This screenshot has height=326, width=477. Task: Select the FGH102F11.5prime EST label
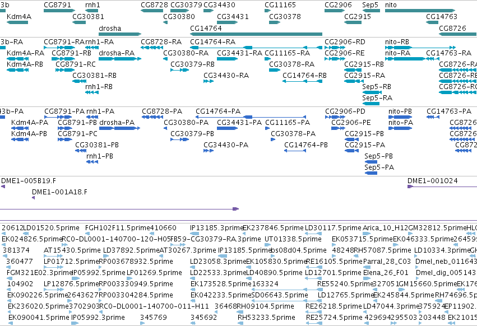(118, 228)
